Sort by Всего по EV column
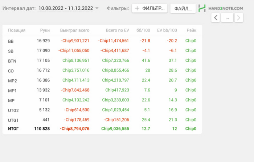The image size is (254, 162). 118,30
